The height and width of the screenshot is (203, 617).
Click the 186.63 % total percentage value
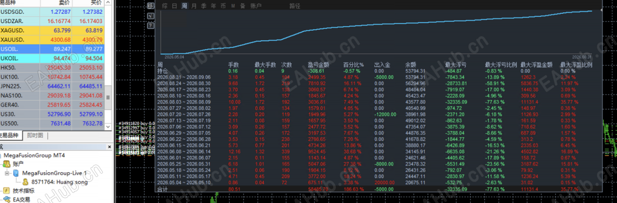(354, 189)
